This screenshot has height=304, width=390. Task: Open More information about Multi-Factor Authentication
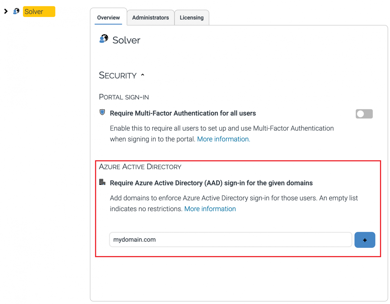click(x=223, y=139)
